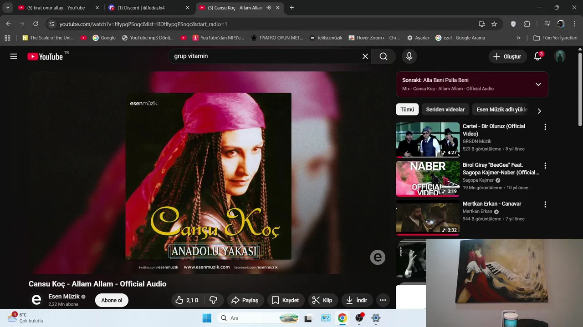Open options for Birol Giray Naber video
This screenshot has width=583, height=327.
click(x=545, y=166)
